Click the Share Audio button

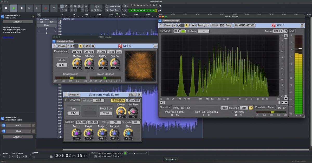(113, 6)
